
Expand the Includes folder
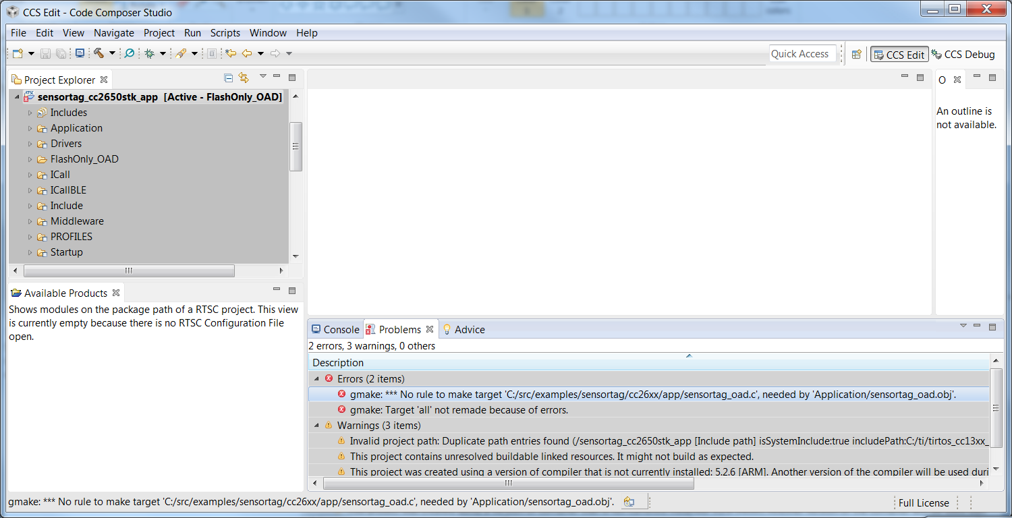(30, 113)
